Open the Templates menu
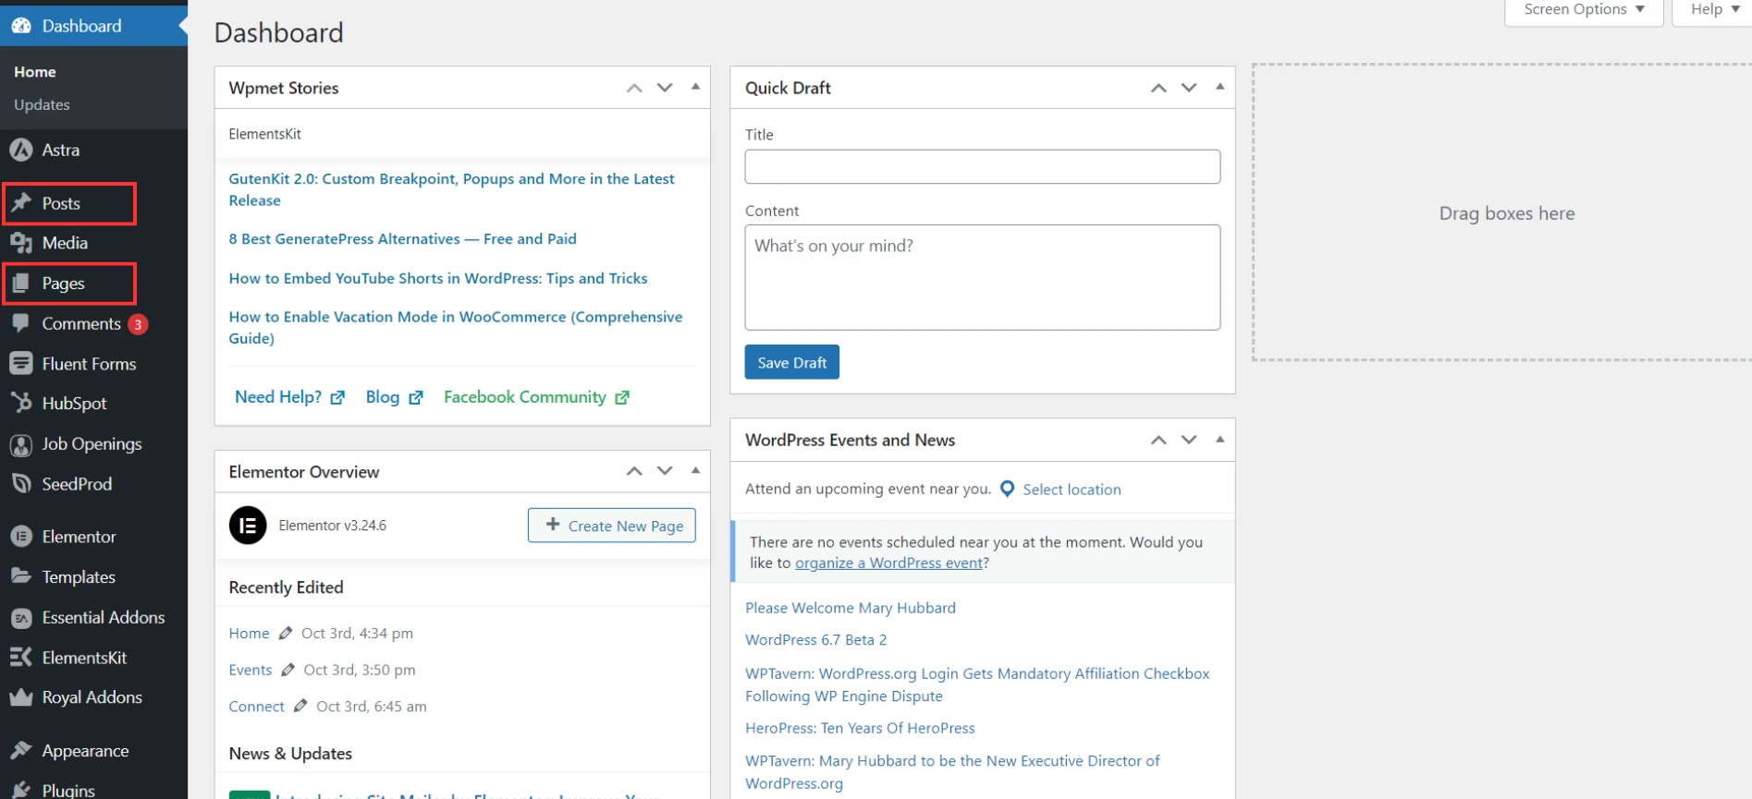 79,577
